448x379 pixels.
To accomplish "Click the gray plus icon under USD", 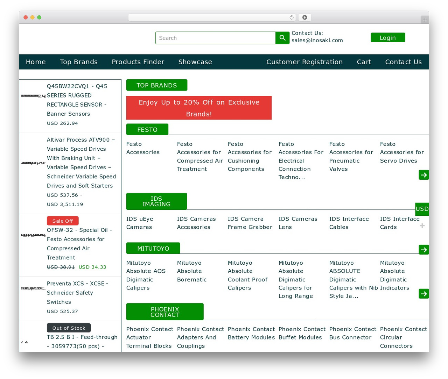I will point(422,226).
